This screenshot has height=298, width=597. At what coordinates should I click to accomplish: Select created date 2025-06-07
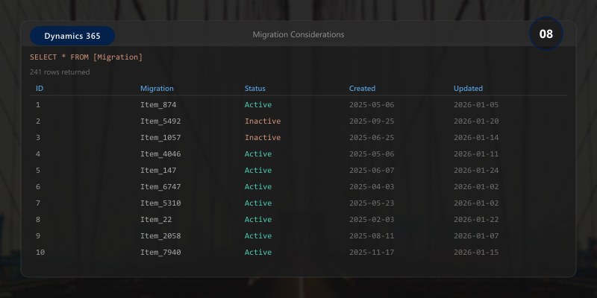pyautogui.click(x=372, y=171)
